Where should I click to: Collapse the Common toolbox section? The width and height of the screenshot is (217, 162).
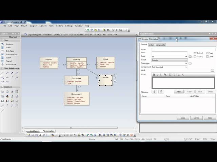(2, 87)
